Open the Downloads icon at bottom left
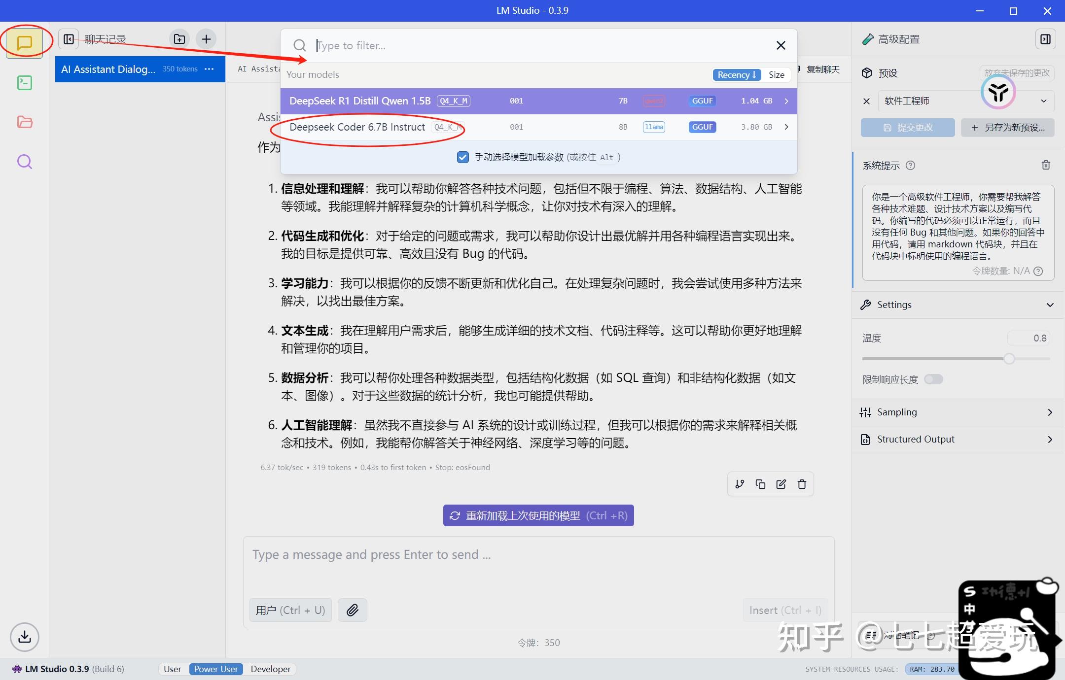The image size is (1065, 680). [24, 637]
